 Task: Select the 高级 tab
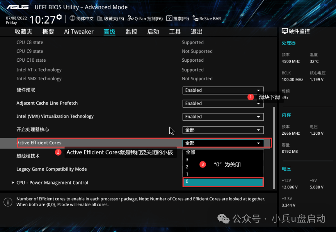[x=109, y=32]
